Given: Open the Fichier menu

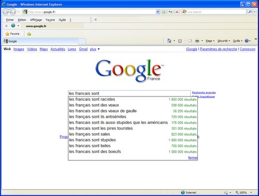Looking at the screenshot, I should 10,20.
